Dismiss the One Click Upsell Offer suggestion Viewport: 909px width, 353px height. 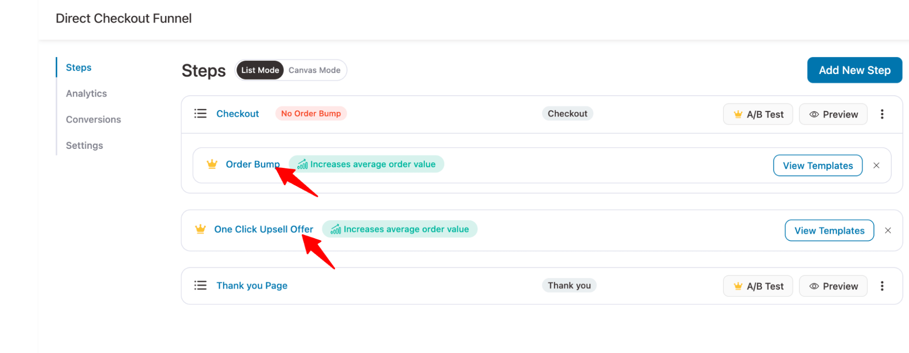coord(888,230)
